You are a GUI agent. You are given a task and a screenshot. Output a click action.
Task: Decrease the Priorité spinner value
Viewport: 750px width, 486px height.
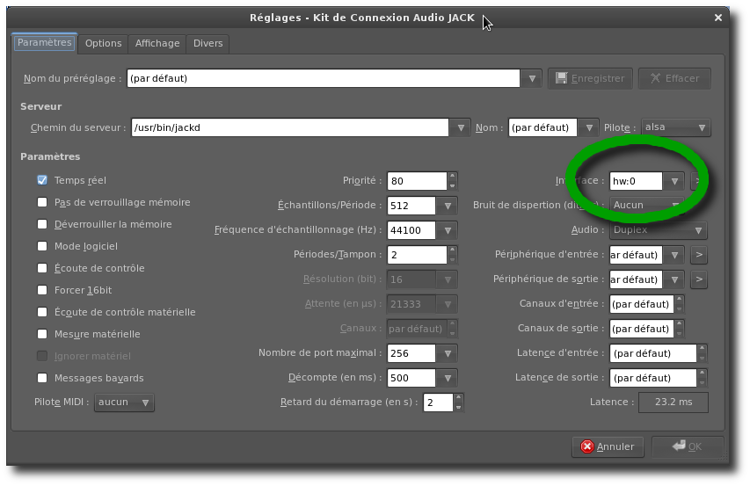(x=452, y=186)
